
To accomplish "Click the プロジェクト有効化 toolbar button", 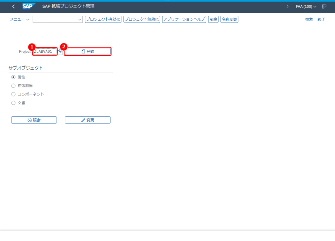I will [x=103, y=19].
